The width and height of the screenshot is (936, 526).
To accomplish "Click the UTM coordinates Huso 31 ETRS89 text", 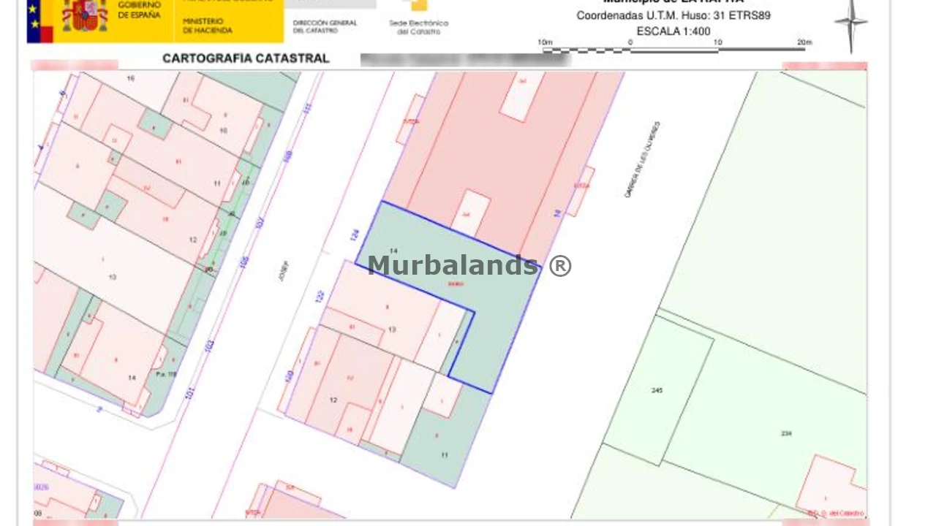I will pyautogui.click(x=673, y=15).
